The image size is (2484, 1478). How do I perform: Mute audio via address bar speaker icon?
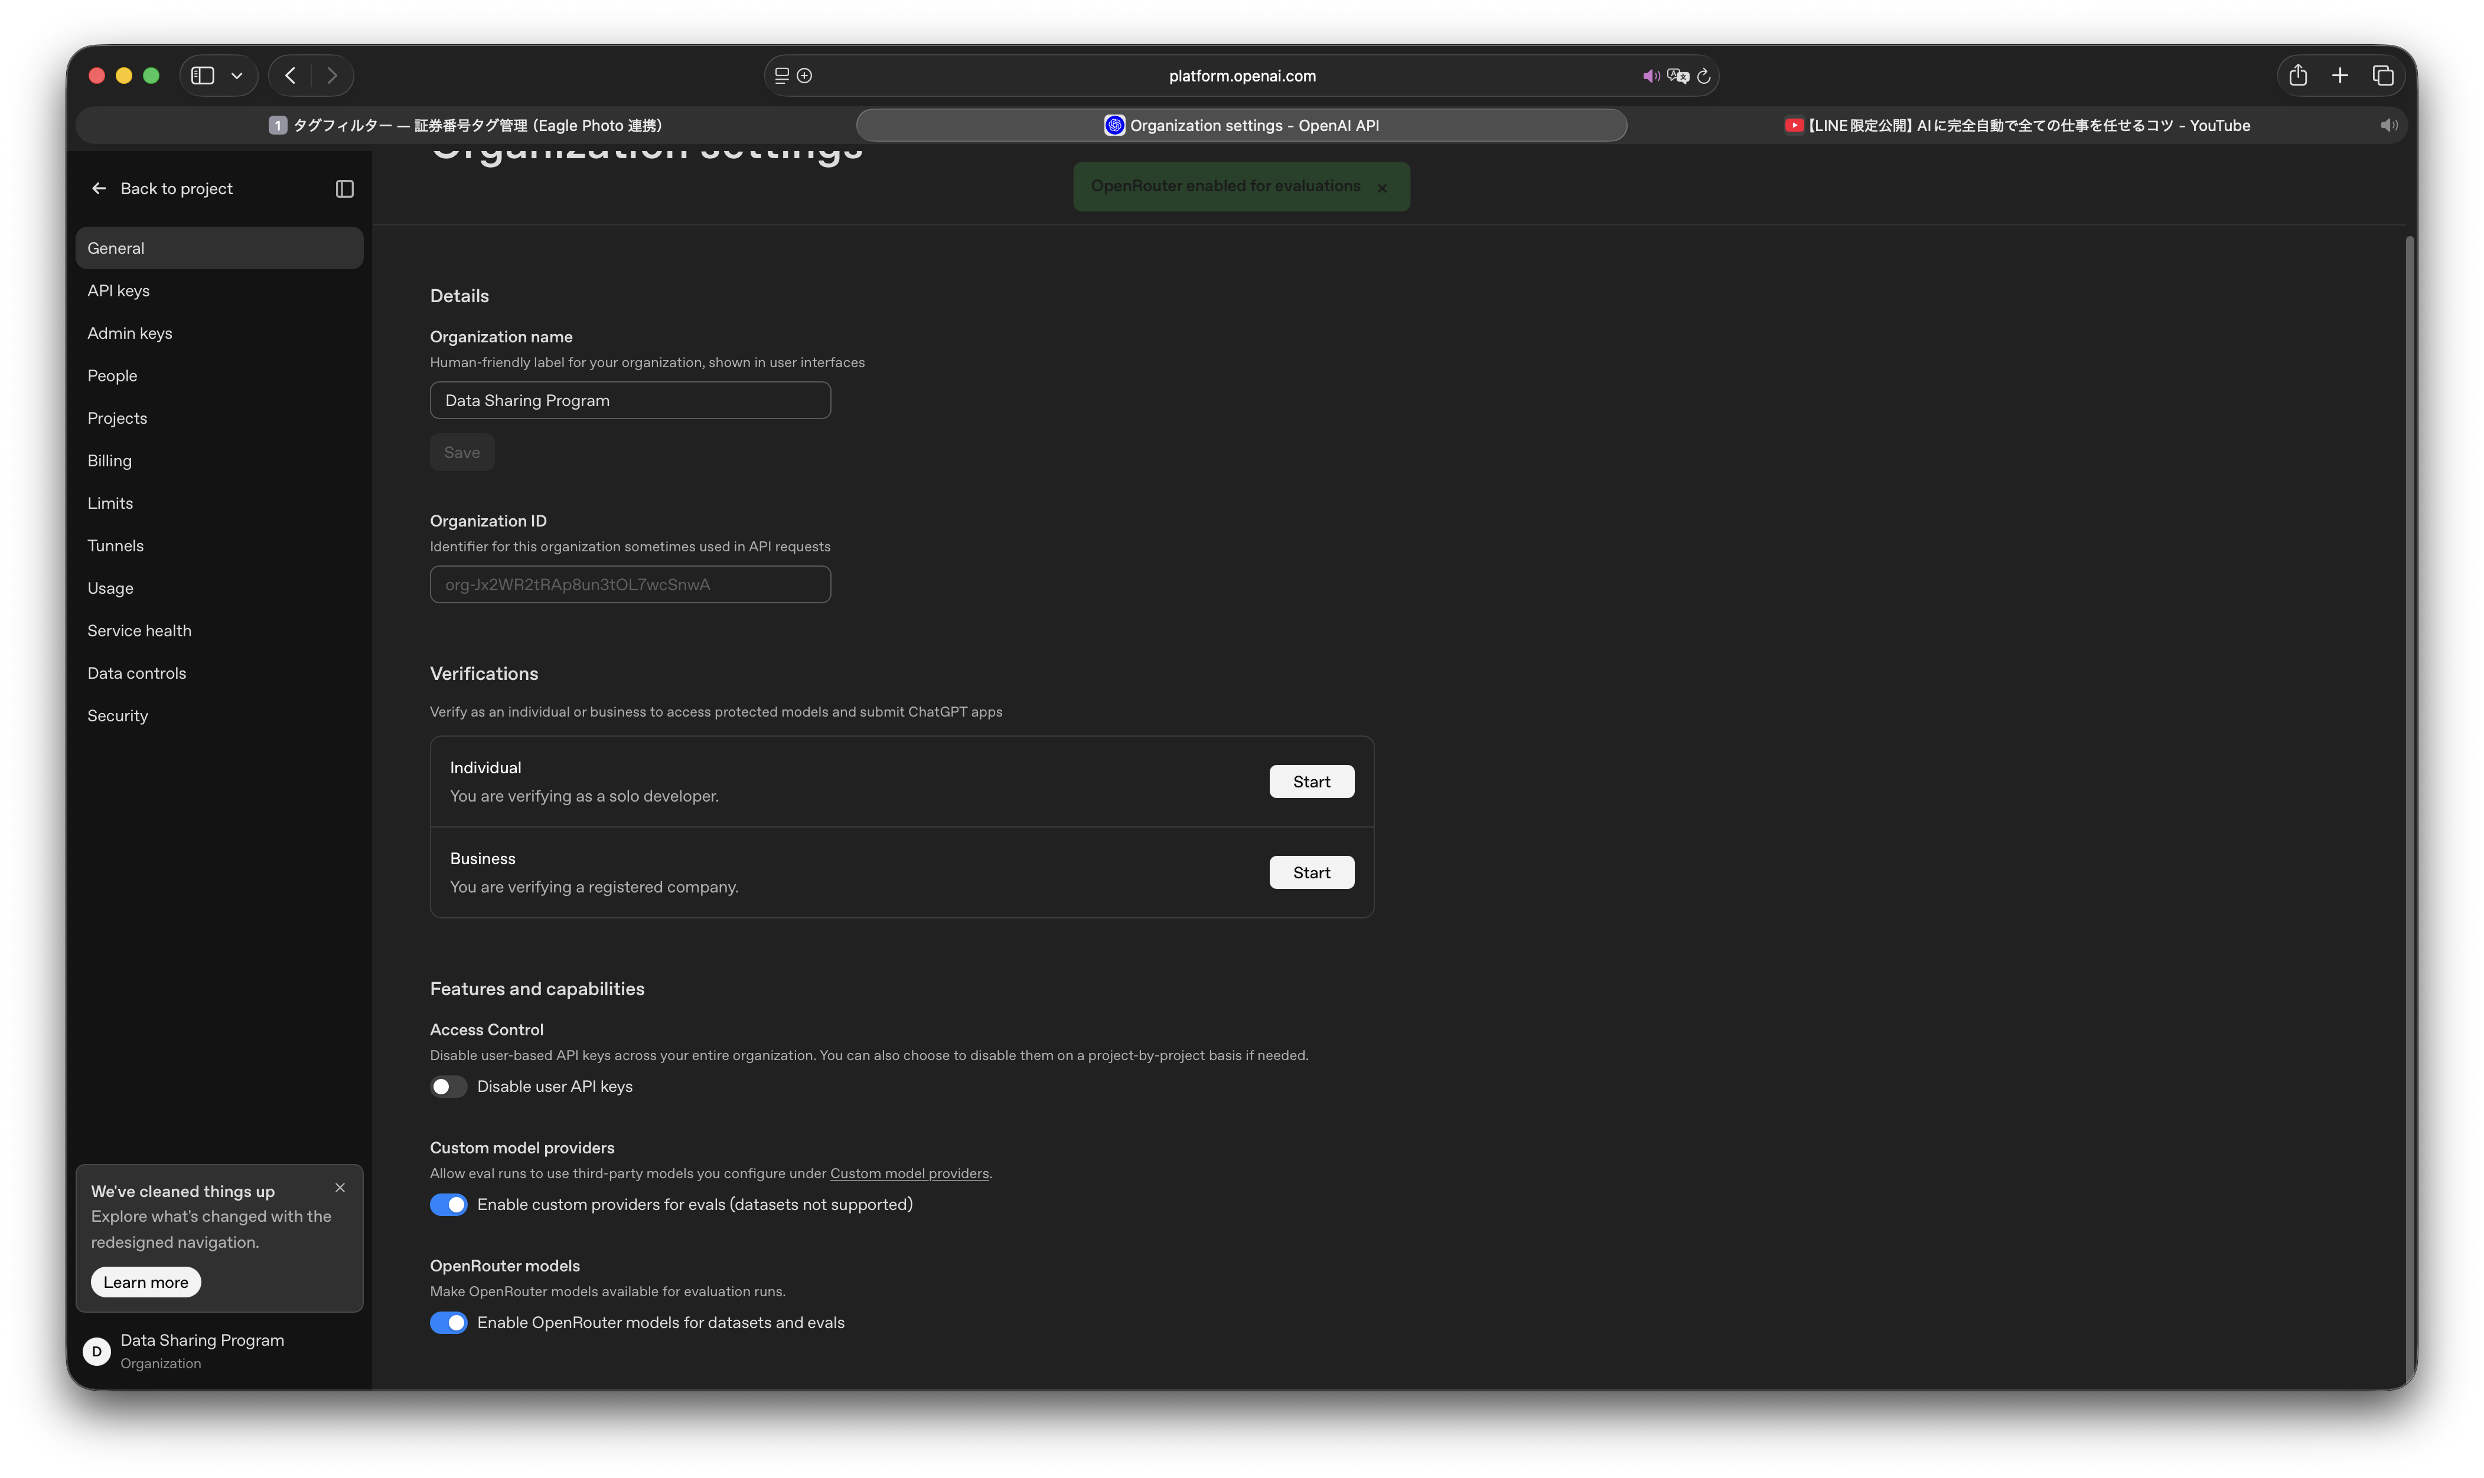[1651, 76]
